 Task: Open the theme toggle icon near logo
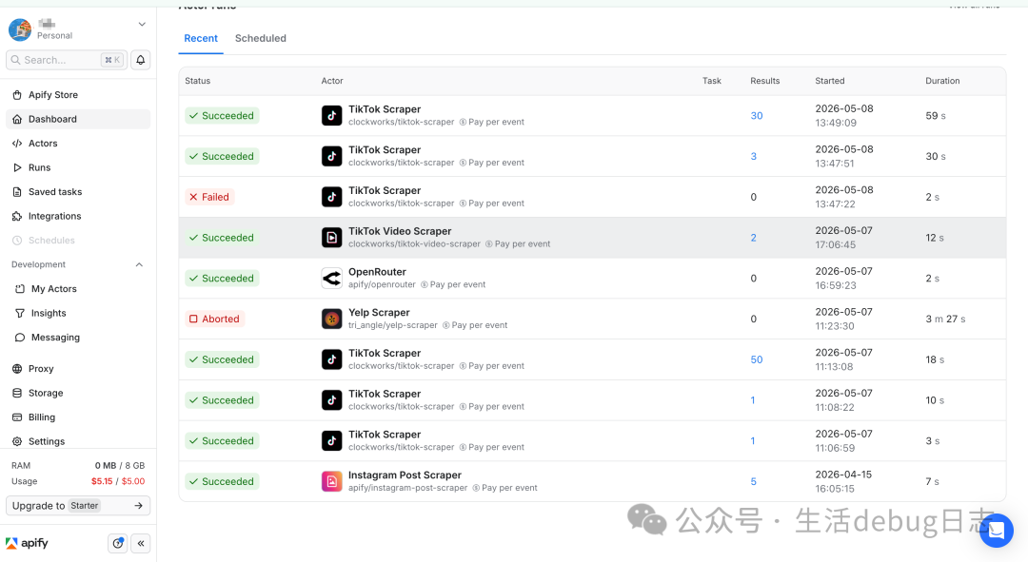pos(117,543)
